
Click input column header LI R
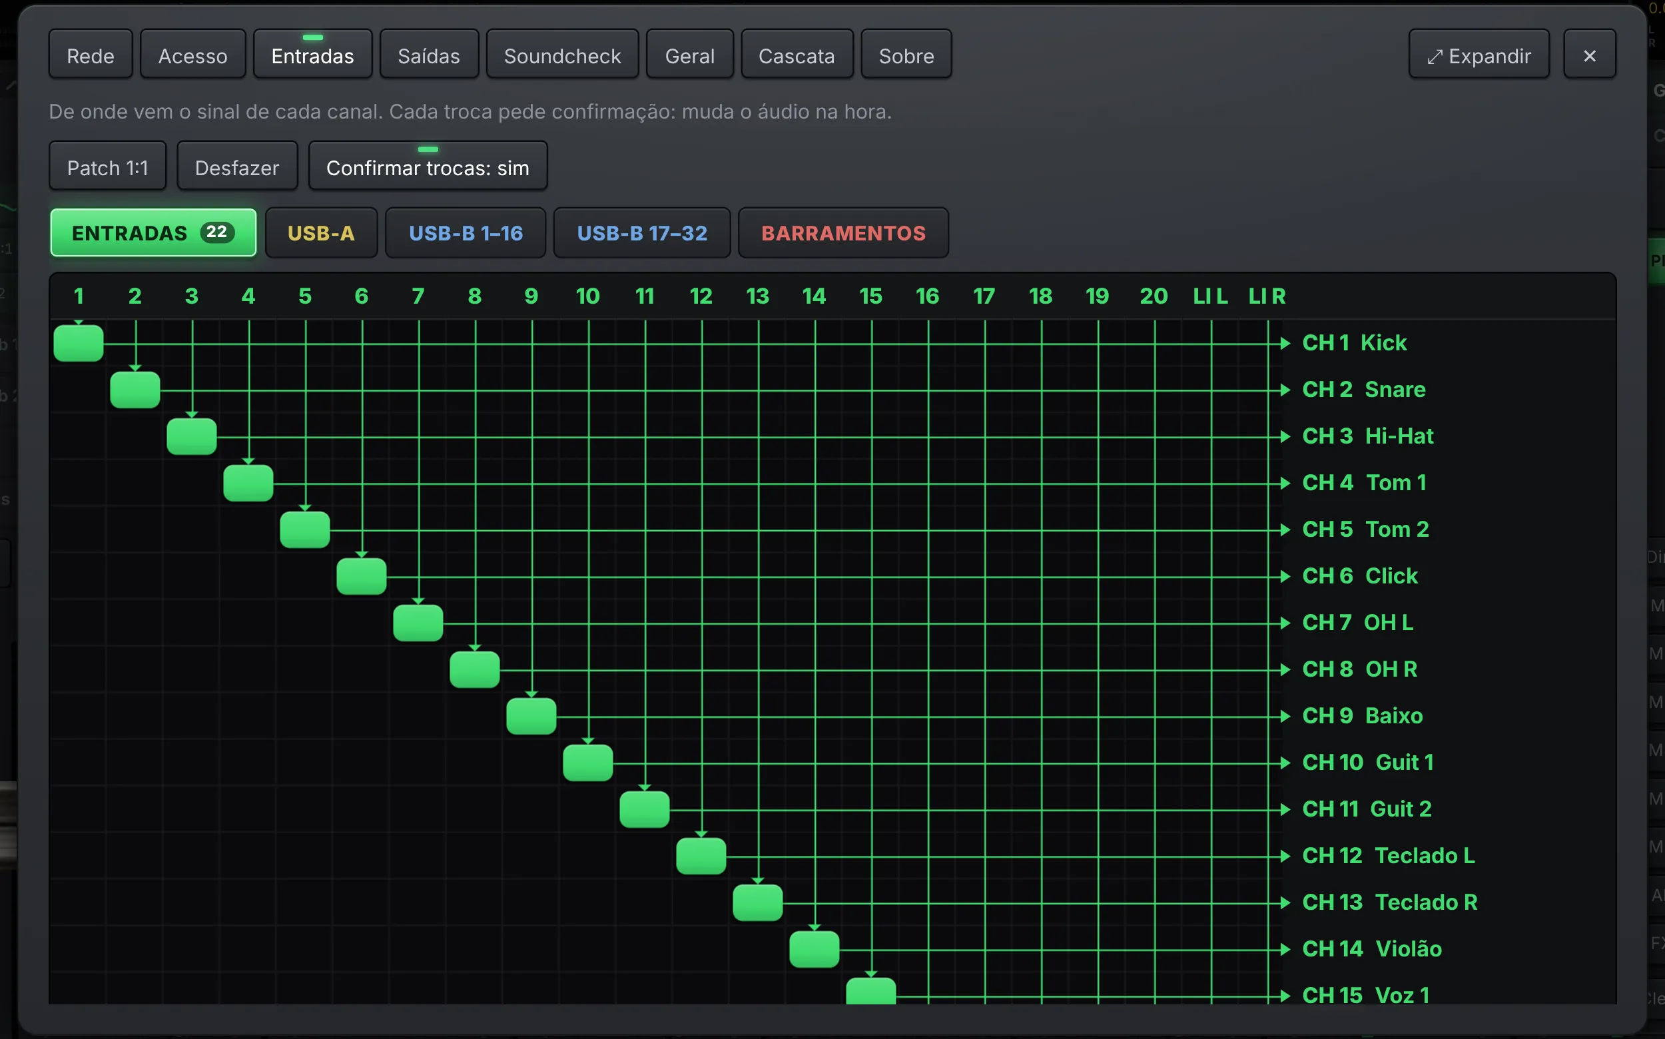pyautogui.click(x=1267, y=296)
